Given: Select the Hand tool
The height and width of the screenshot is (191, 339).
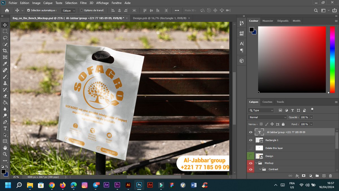Looking at the screenshot, I should [x=5, y=148].
